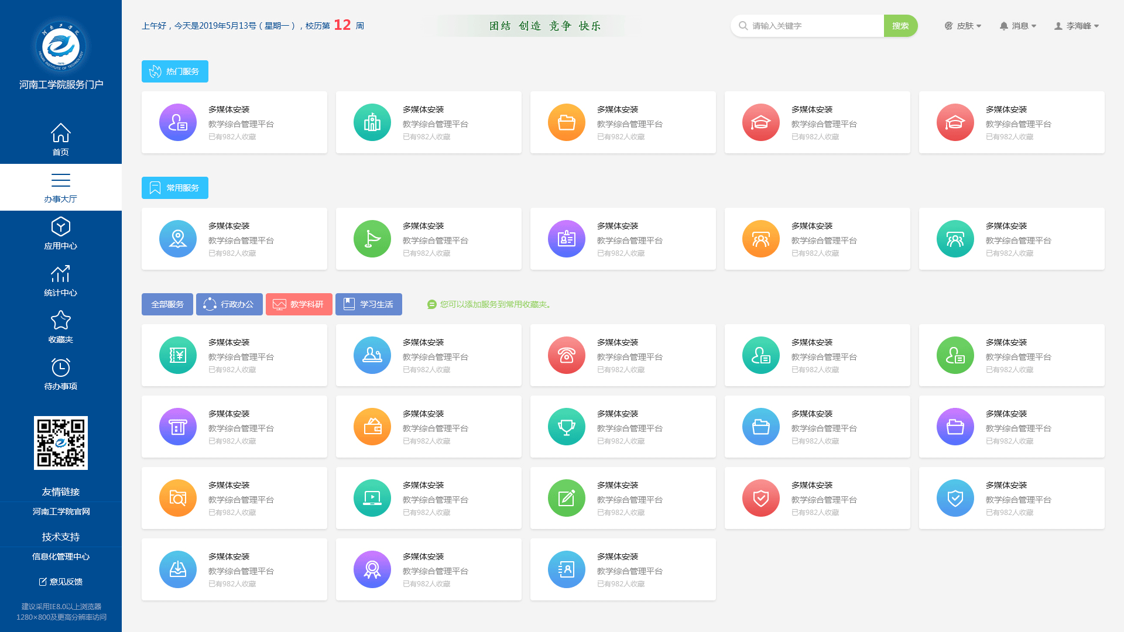This screenshot has height=632, width=1124.
Task: Click 全部服务 button
Action: [167, 304]
